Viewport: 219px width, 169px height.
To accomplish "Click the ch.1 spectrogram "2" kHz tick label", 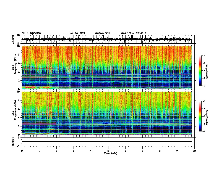I will point(19,80).
